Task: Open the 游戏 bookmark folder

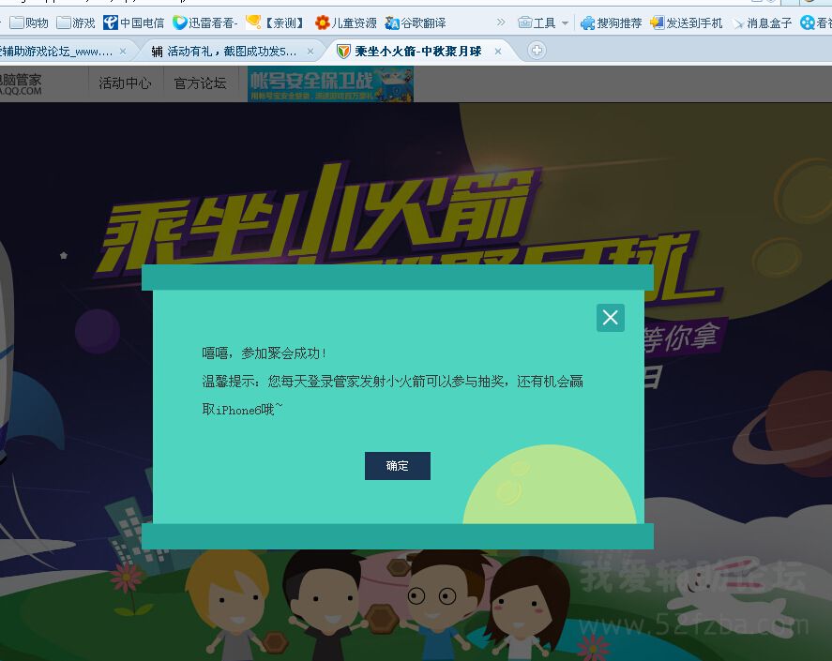Action: pos(76,23)
